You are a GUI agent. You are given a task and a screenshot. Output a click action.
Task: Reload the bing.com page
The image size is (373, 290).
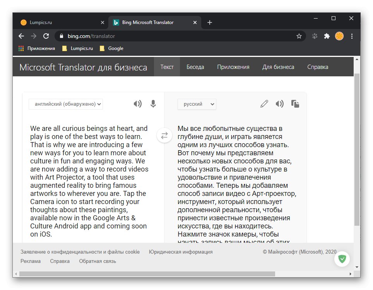click(46, 36)
